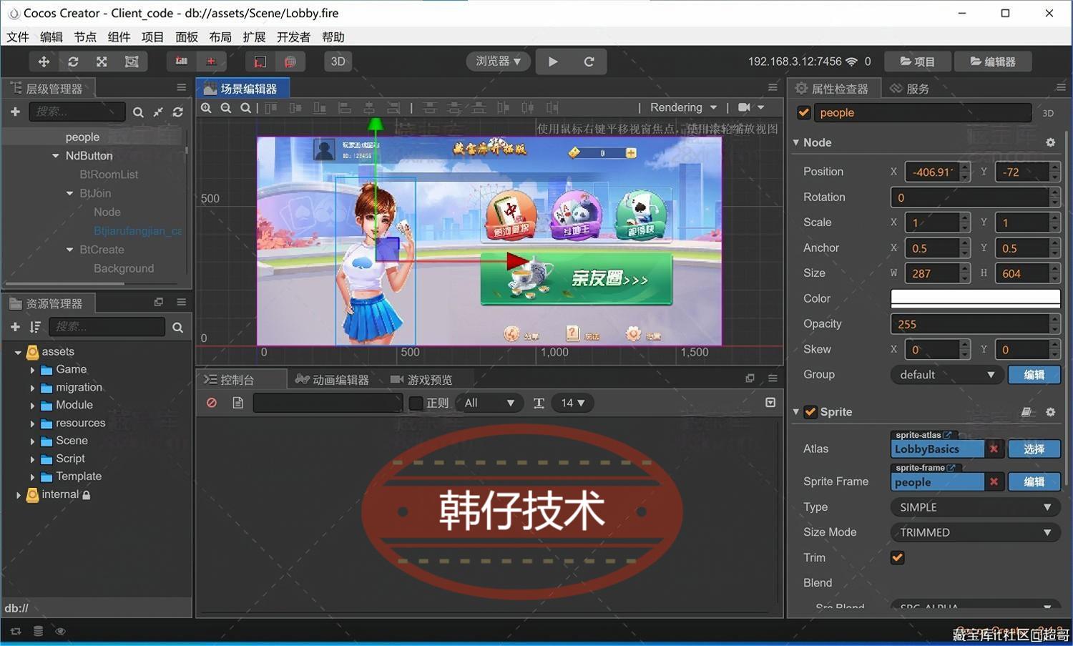
Task: Open the preview platform dropdown (浏览器)
Action: point(498,62)
